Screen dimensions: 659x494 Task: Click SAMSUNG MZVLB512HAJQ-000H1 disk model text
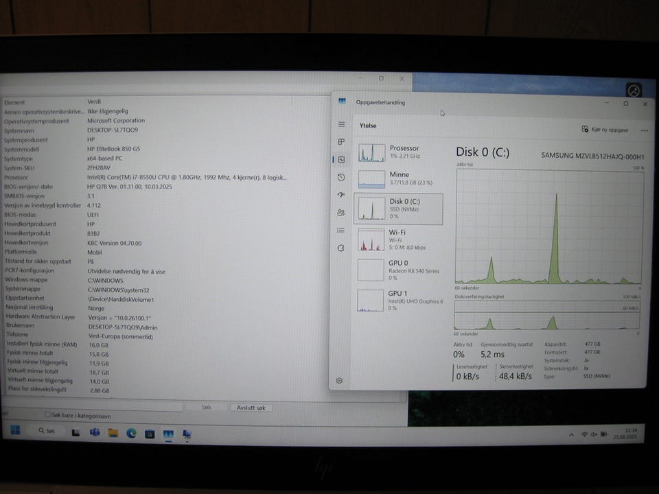coord(592,156)
